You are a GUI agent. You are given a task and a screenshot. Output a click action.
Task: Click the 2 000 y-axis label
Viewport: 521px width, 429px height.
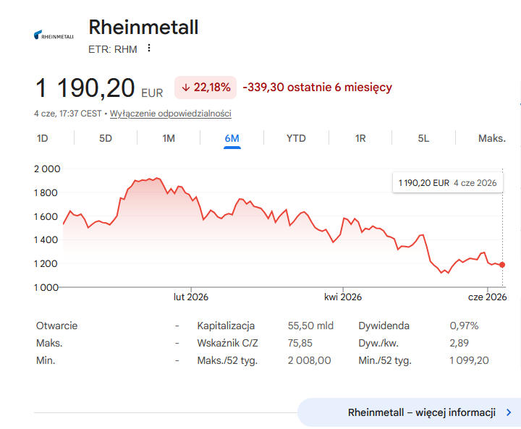47,169
